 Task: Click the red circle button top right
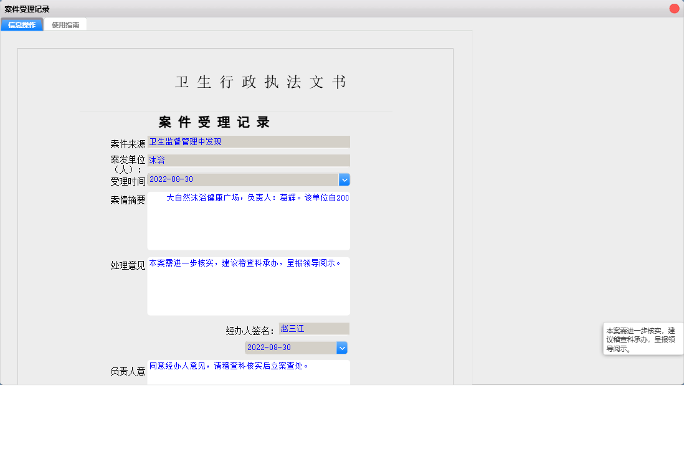tap(673, 8)
